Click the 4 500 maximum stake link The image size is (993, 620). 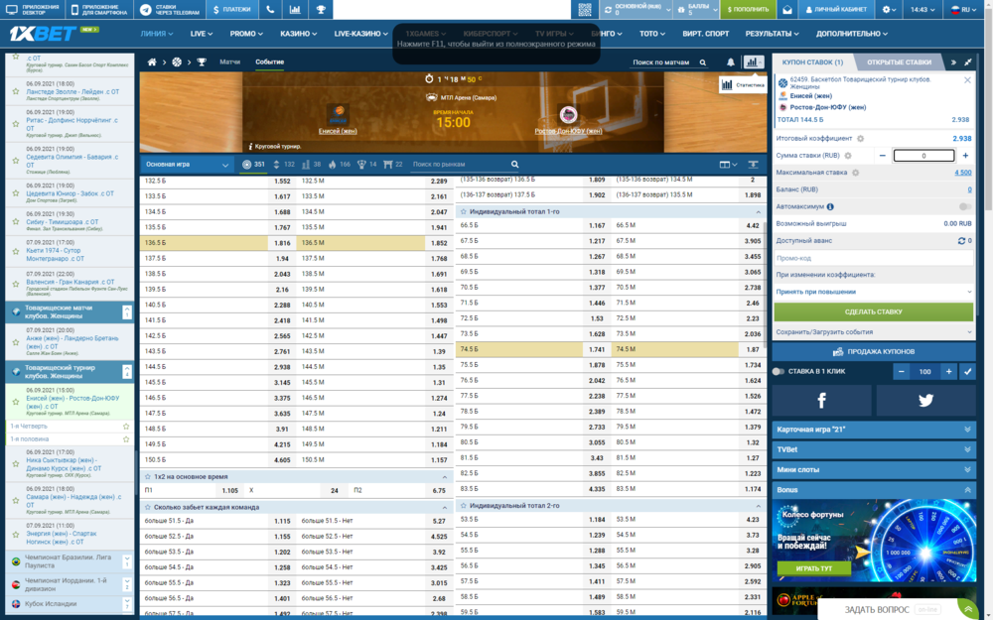(x=962, y=173)
